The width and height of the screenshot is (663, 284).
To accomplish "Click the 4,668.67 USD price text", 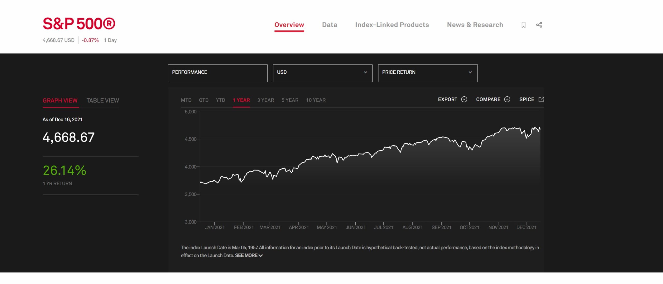I will pyautogui.click(x=59, y=40).
